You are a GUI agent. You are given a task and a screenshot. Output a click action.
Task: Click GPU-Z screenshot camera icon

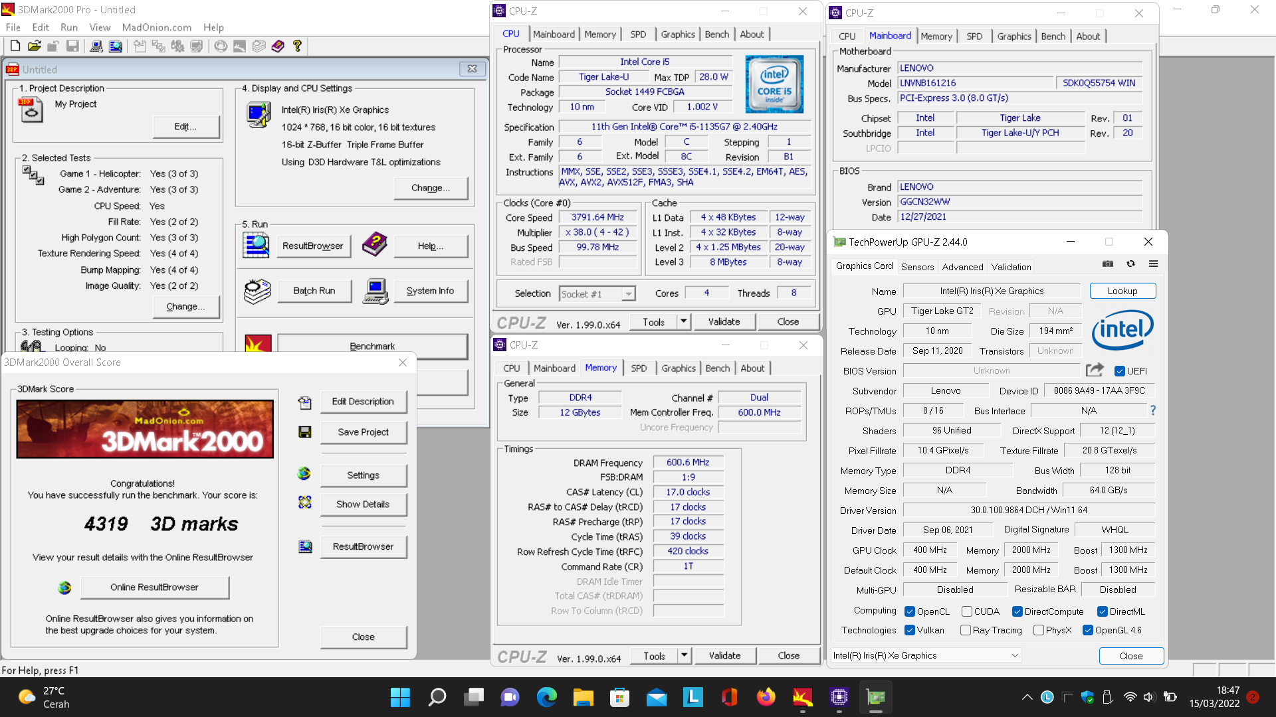point(1108,264)
